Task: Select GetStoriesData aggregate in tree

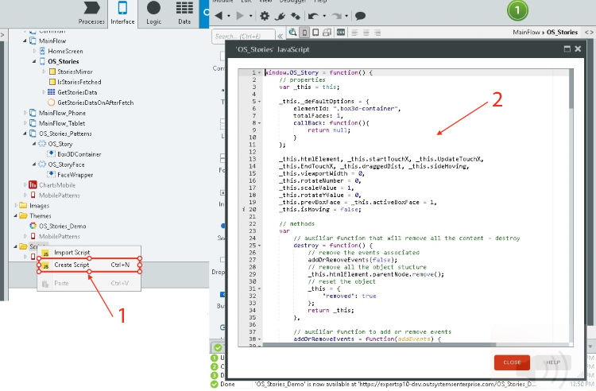Action: pyautogui.click(x=77, y=92)
